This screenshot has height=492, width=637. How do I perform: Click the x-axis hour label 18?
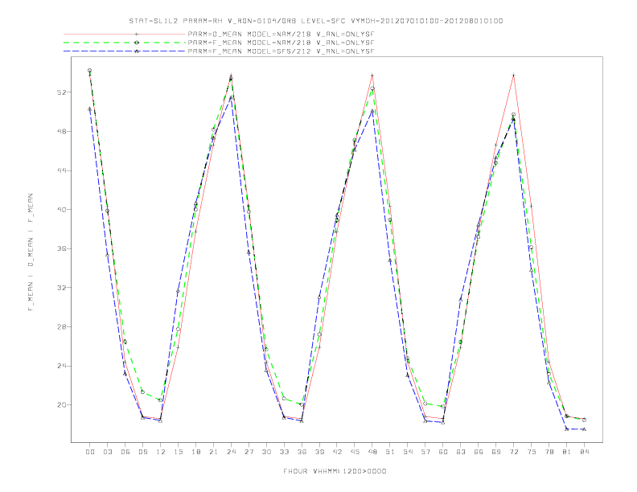(x=195, y=452)
